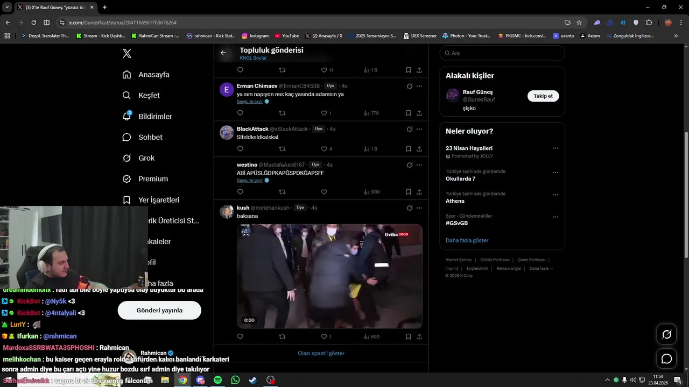The image size is (689, 387).
Task: Go back with the Topluluk gönderisi arrow
Action: 223,53
